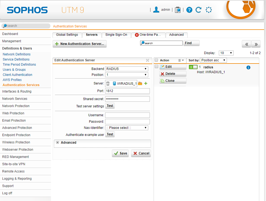Open the Backend RADIUS dropdown
Image resolution: width=266 pixels, height=201 pixels.
(127, 69)
